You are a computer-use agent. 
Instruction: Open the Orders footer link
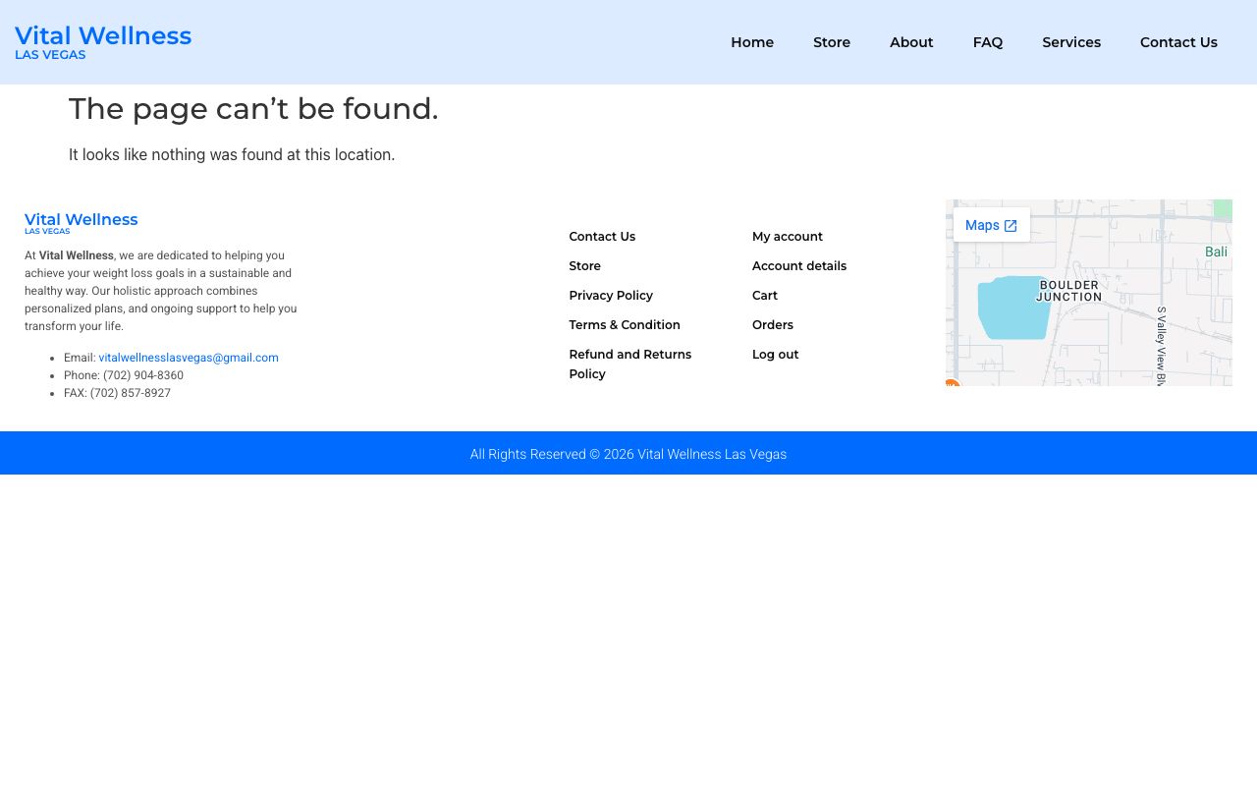click(773, 325)
